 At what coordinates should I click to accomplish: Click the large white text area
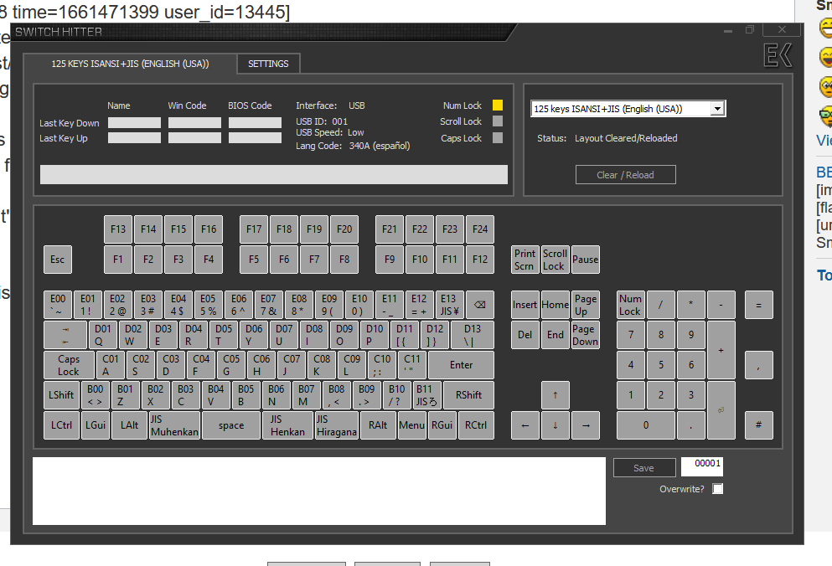[x=318, y=491]
